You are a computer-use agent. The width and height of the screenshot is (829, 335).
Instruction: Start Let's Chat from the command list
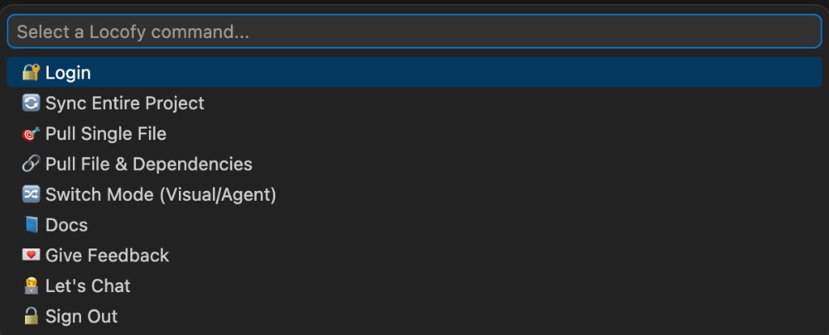point(87,286)
